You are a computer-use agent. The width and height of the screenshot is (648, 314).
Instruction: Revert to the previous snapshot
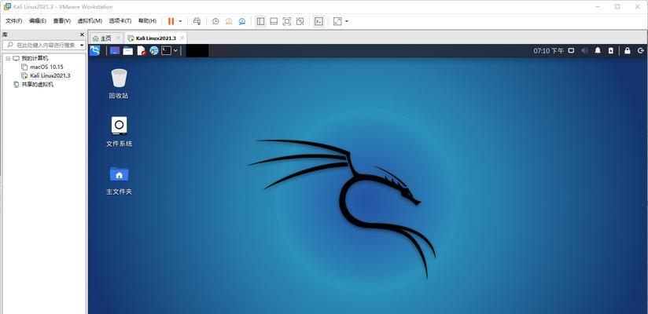pyautogui.click(x=229, y=21)
